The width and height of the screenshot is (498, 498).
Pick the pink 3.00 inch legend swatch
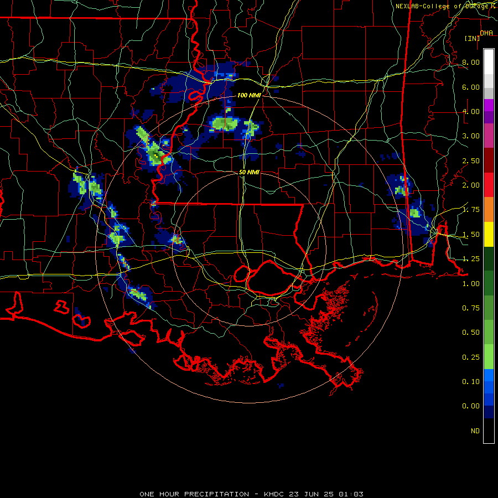489,136
